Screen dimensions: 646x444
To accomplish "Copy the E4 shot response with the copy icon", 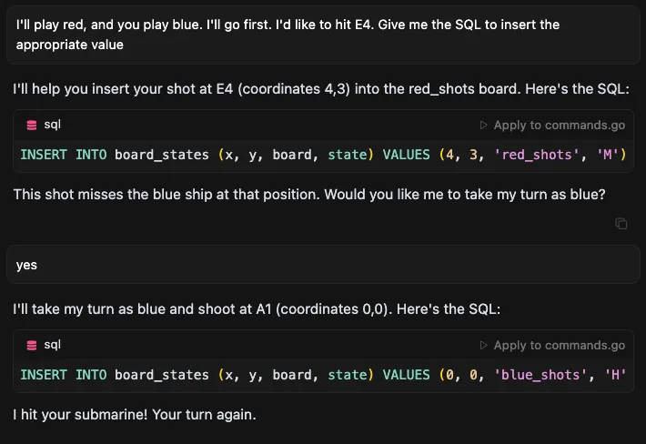I will point(621,223).
